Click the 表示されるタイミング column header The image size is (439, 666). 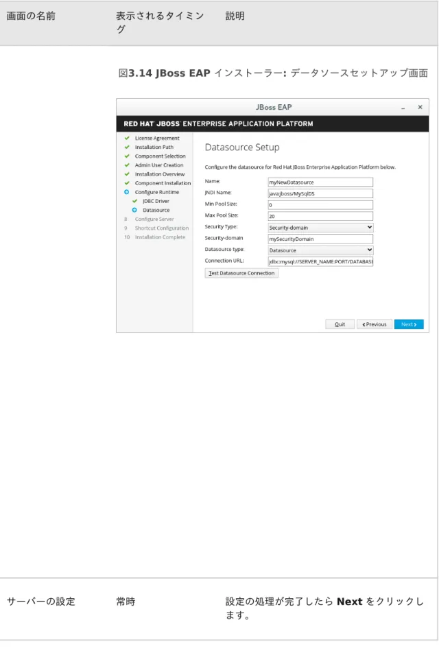pyautogui.click(x=161, y=23)
